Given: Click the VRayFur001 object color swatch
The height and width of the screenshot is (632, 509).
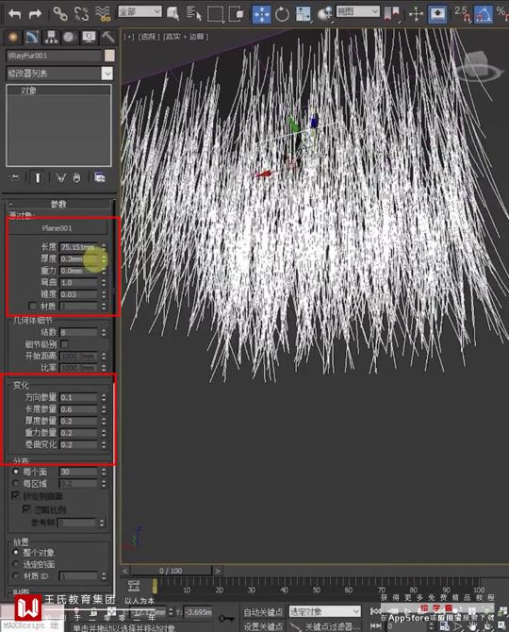Looking at the screenshot, I should (x=109, y=56).
